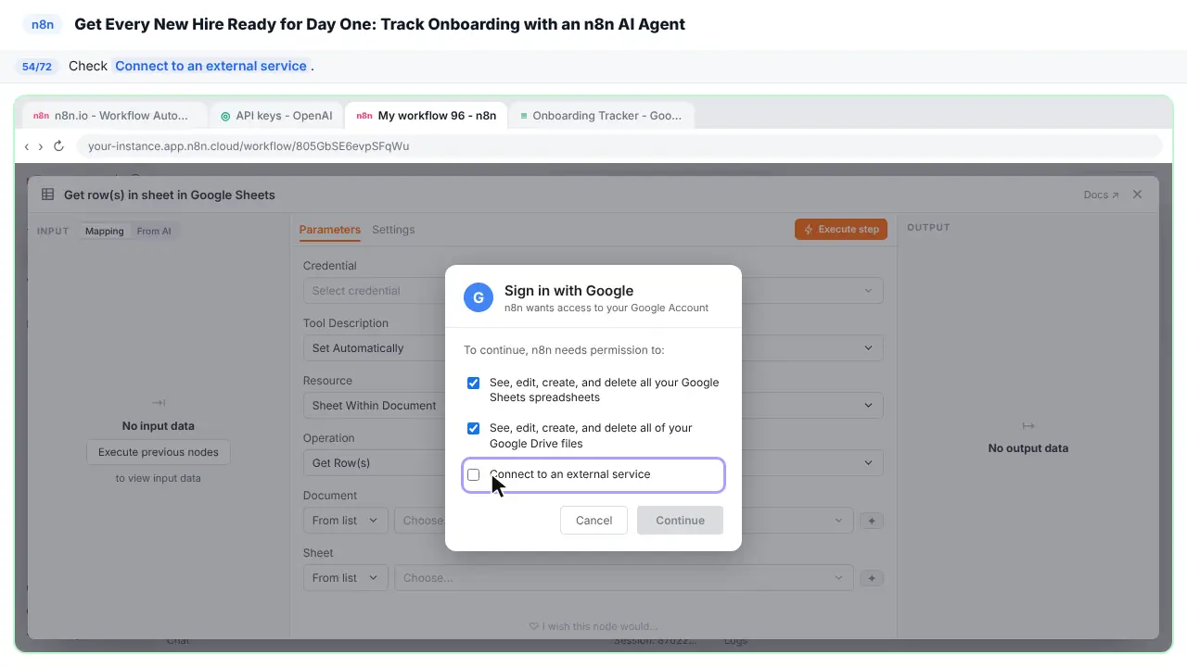Open the Sheet Choose... selector
Viewport: 1187px width, 667px height.
623,578
